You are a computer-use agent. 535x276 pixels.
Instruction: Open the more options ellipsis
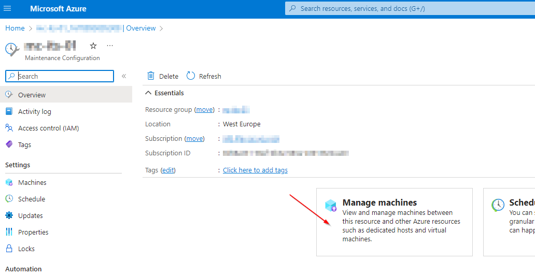point(110,46)
